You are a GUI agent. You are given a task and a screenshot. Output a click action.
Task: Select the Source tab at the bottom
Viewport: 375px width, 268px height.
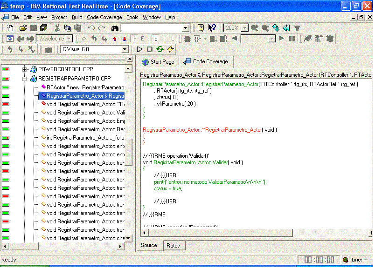coord(149,245)
